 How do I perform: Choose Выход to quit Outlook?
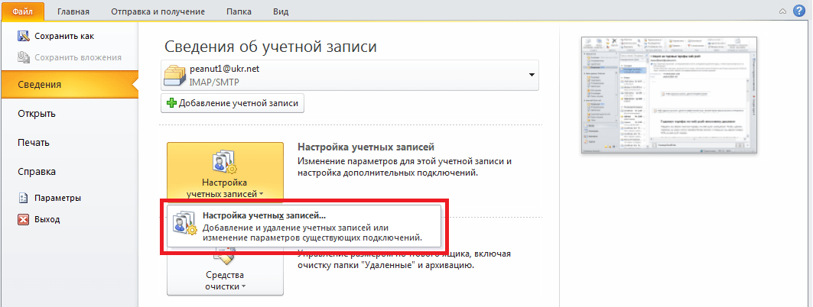tap(47, 219)
